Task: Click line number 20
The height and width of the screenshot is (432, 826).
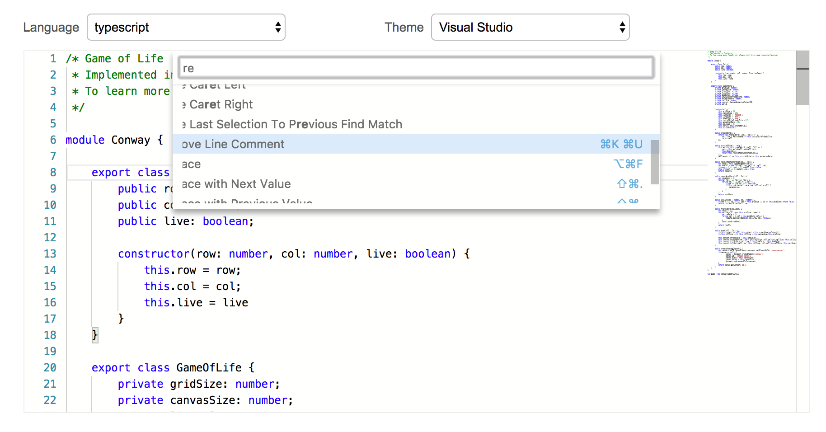Action: (x=50, y=368)
